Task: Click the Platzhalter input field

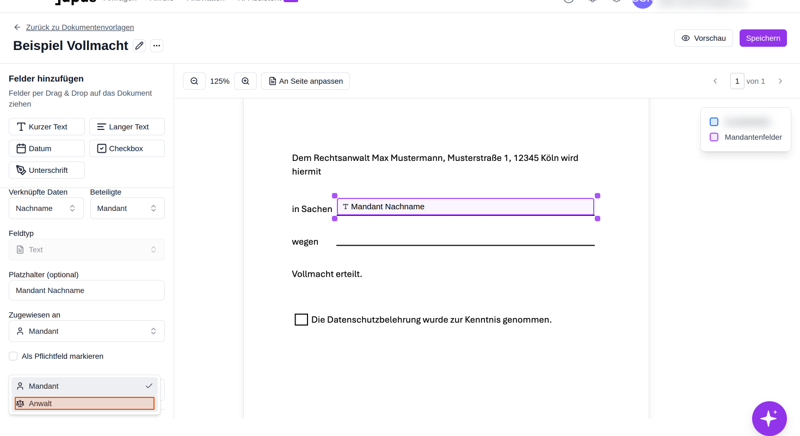Action: click(x=87, y=290)
